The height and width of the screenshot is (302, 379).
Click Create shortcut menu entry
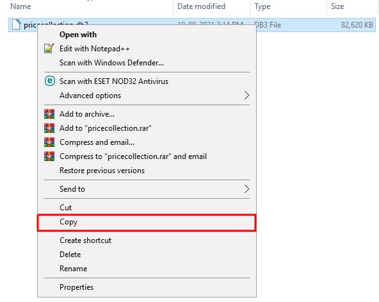tap(147, 240)
